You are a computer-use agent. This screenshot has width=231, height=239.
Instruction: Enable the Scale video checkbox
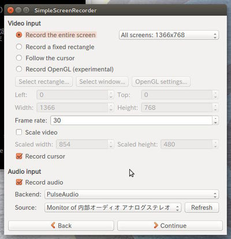tap(19, 132)
